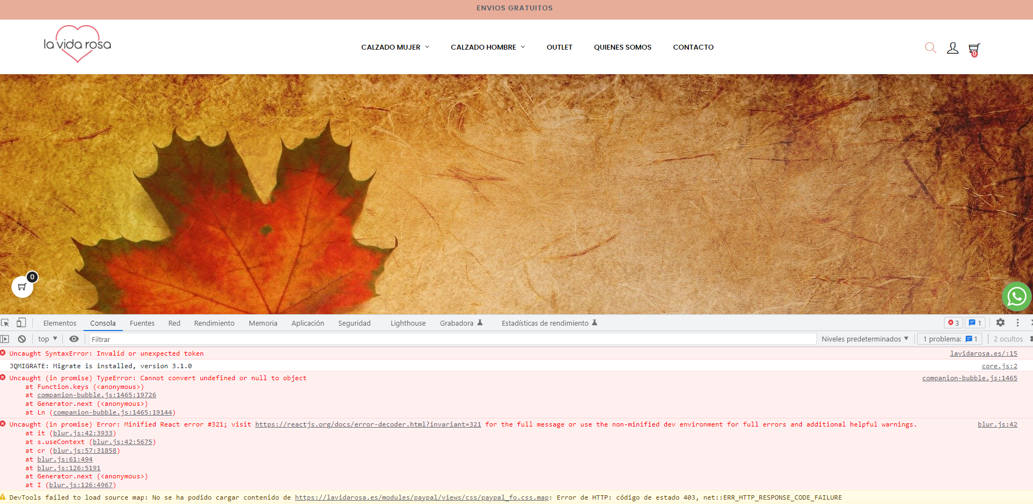This screenshot has width=1033, height=504.
Task: Open the Niveles predeterminados log level dropdown
Action: point(865,339)
